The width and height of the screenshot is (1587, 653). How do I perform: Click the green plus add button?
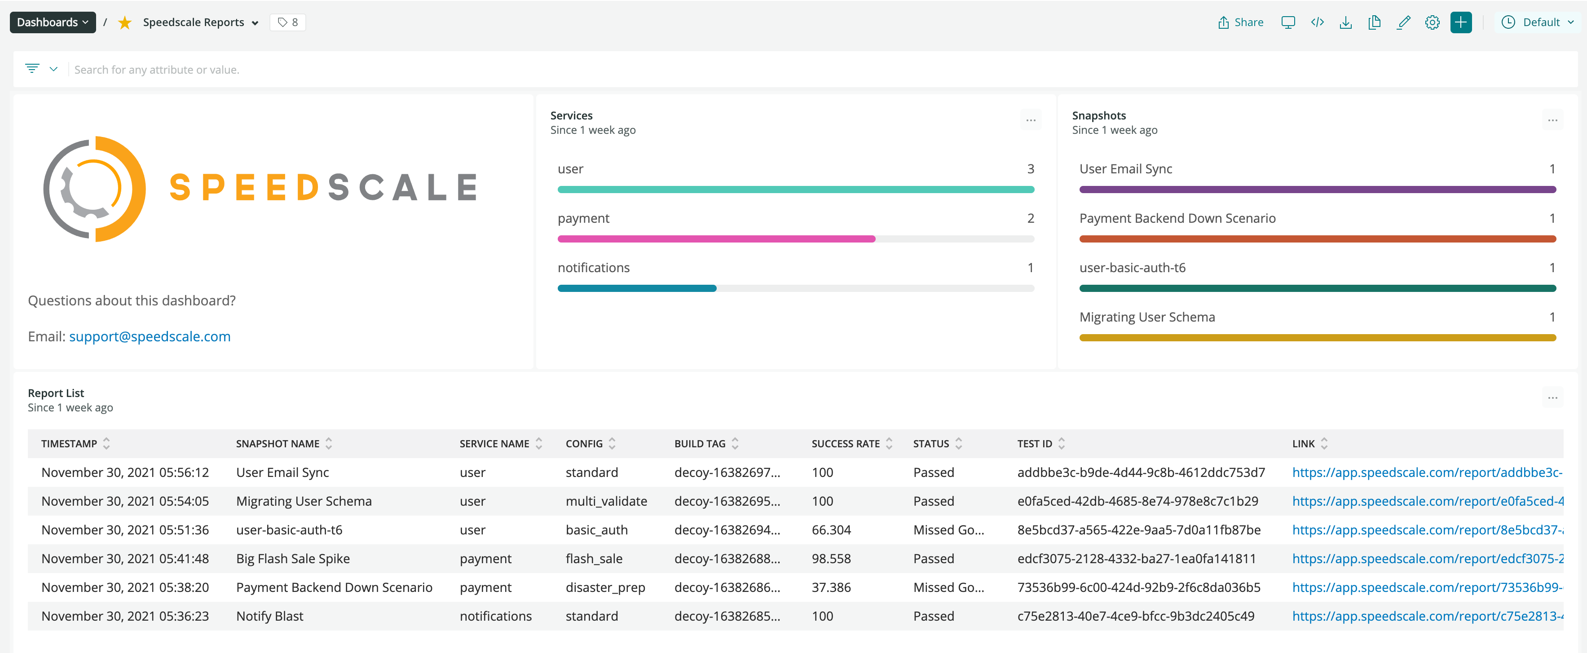(x=1461, y=23)
